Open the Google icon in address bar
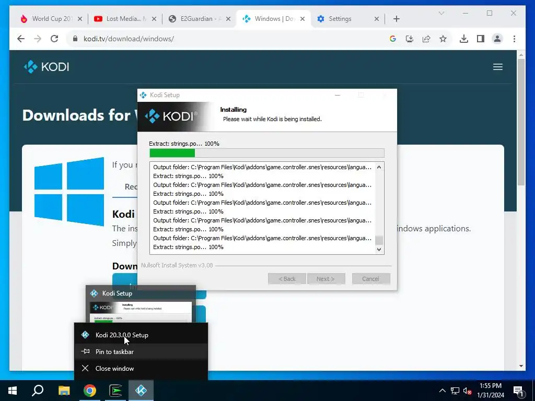Screen dimensions: 535x401 [x=393, y=39]
